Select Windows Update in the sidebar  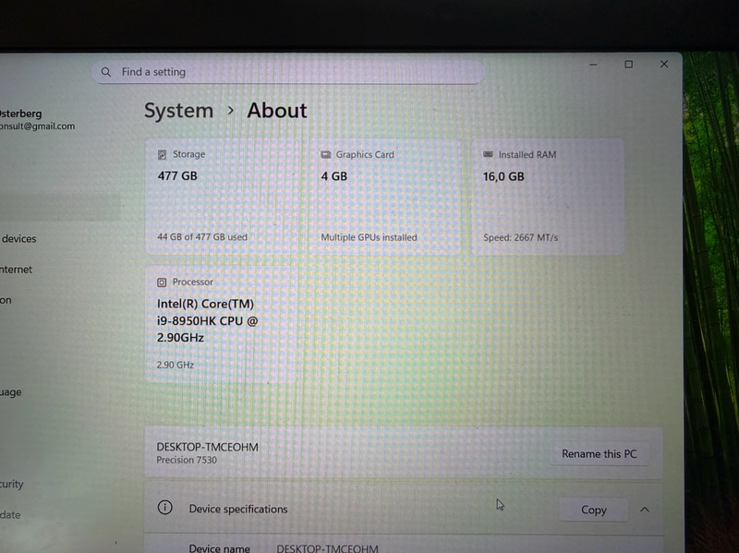pyautogui.click(x=10, y=515)
